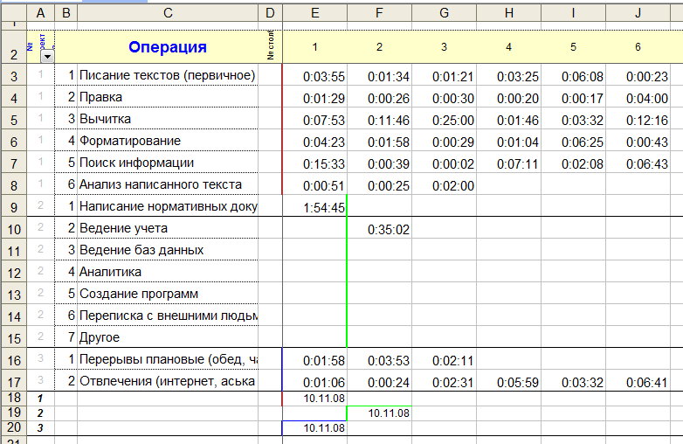Select cell with value 0:25:00
This screenshot has width=683, height=444.
tap(452, 120)
